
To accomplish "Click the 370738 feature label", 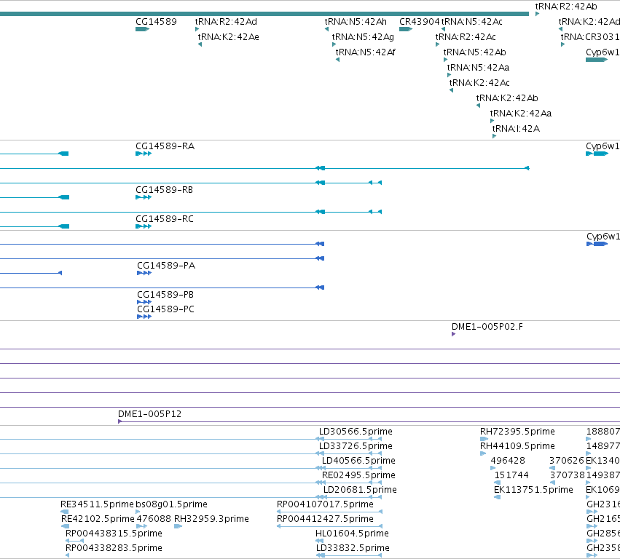I will 567,475.
